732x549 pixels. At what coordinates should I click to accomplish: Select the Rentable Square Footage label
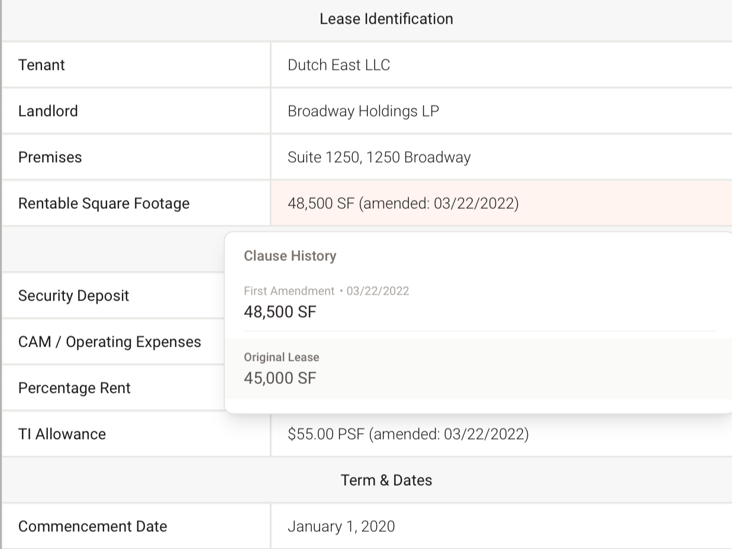click(104, 204)
